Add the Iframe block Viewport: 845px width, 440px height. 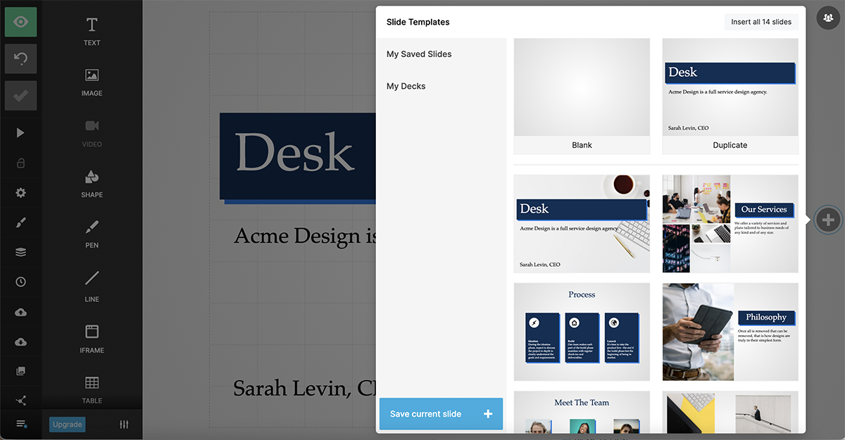tap(92, 339)
